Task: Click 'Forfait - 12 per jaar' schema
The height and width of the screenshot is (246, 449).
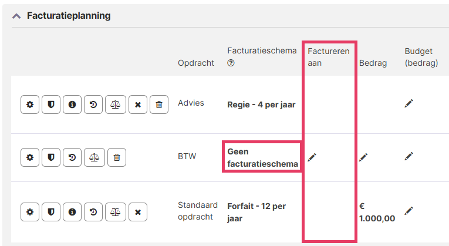Action: click(256, 212)
